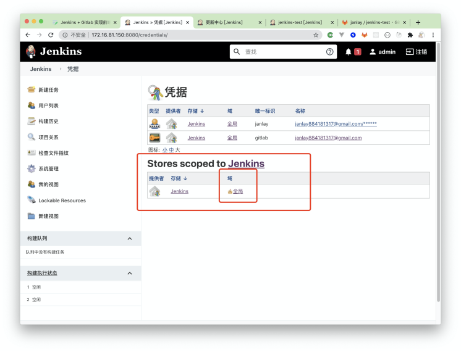
Task: Sort stores table by 存储 column
Action: (179, 178)
